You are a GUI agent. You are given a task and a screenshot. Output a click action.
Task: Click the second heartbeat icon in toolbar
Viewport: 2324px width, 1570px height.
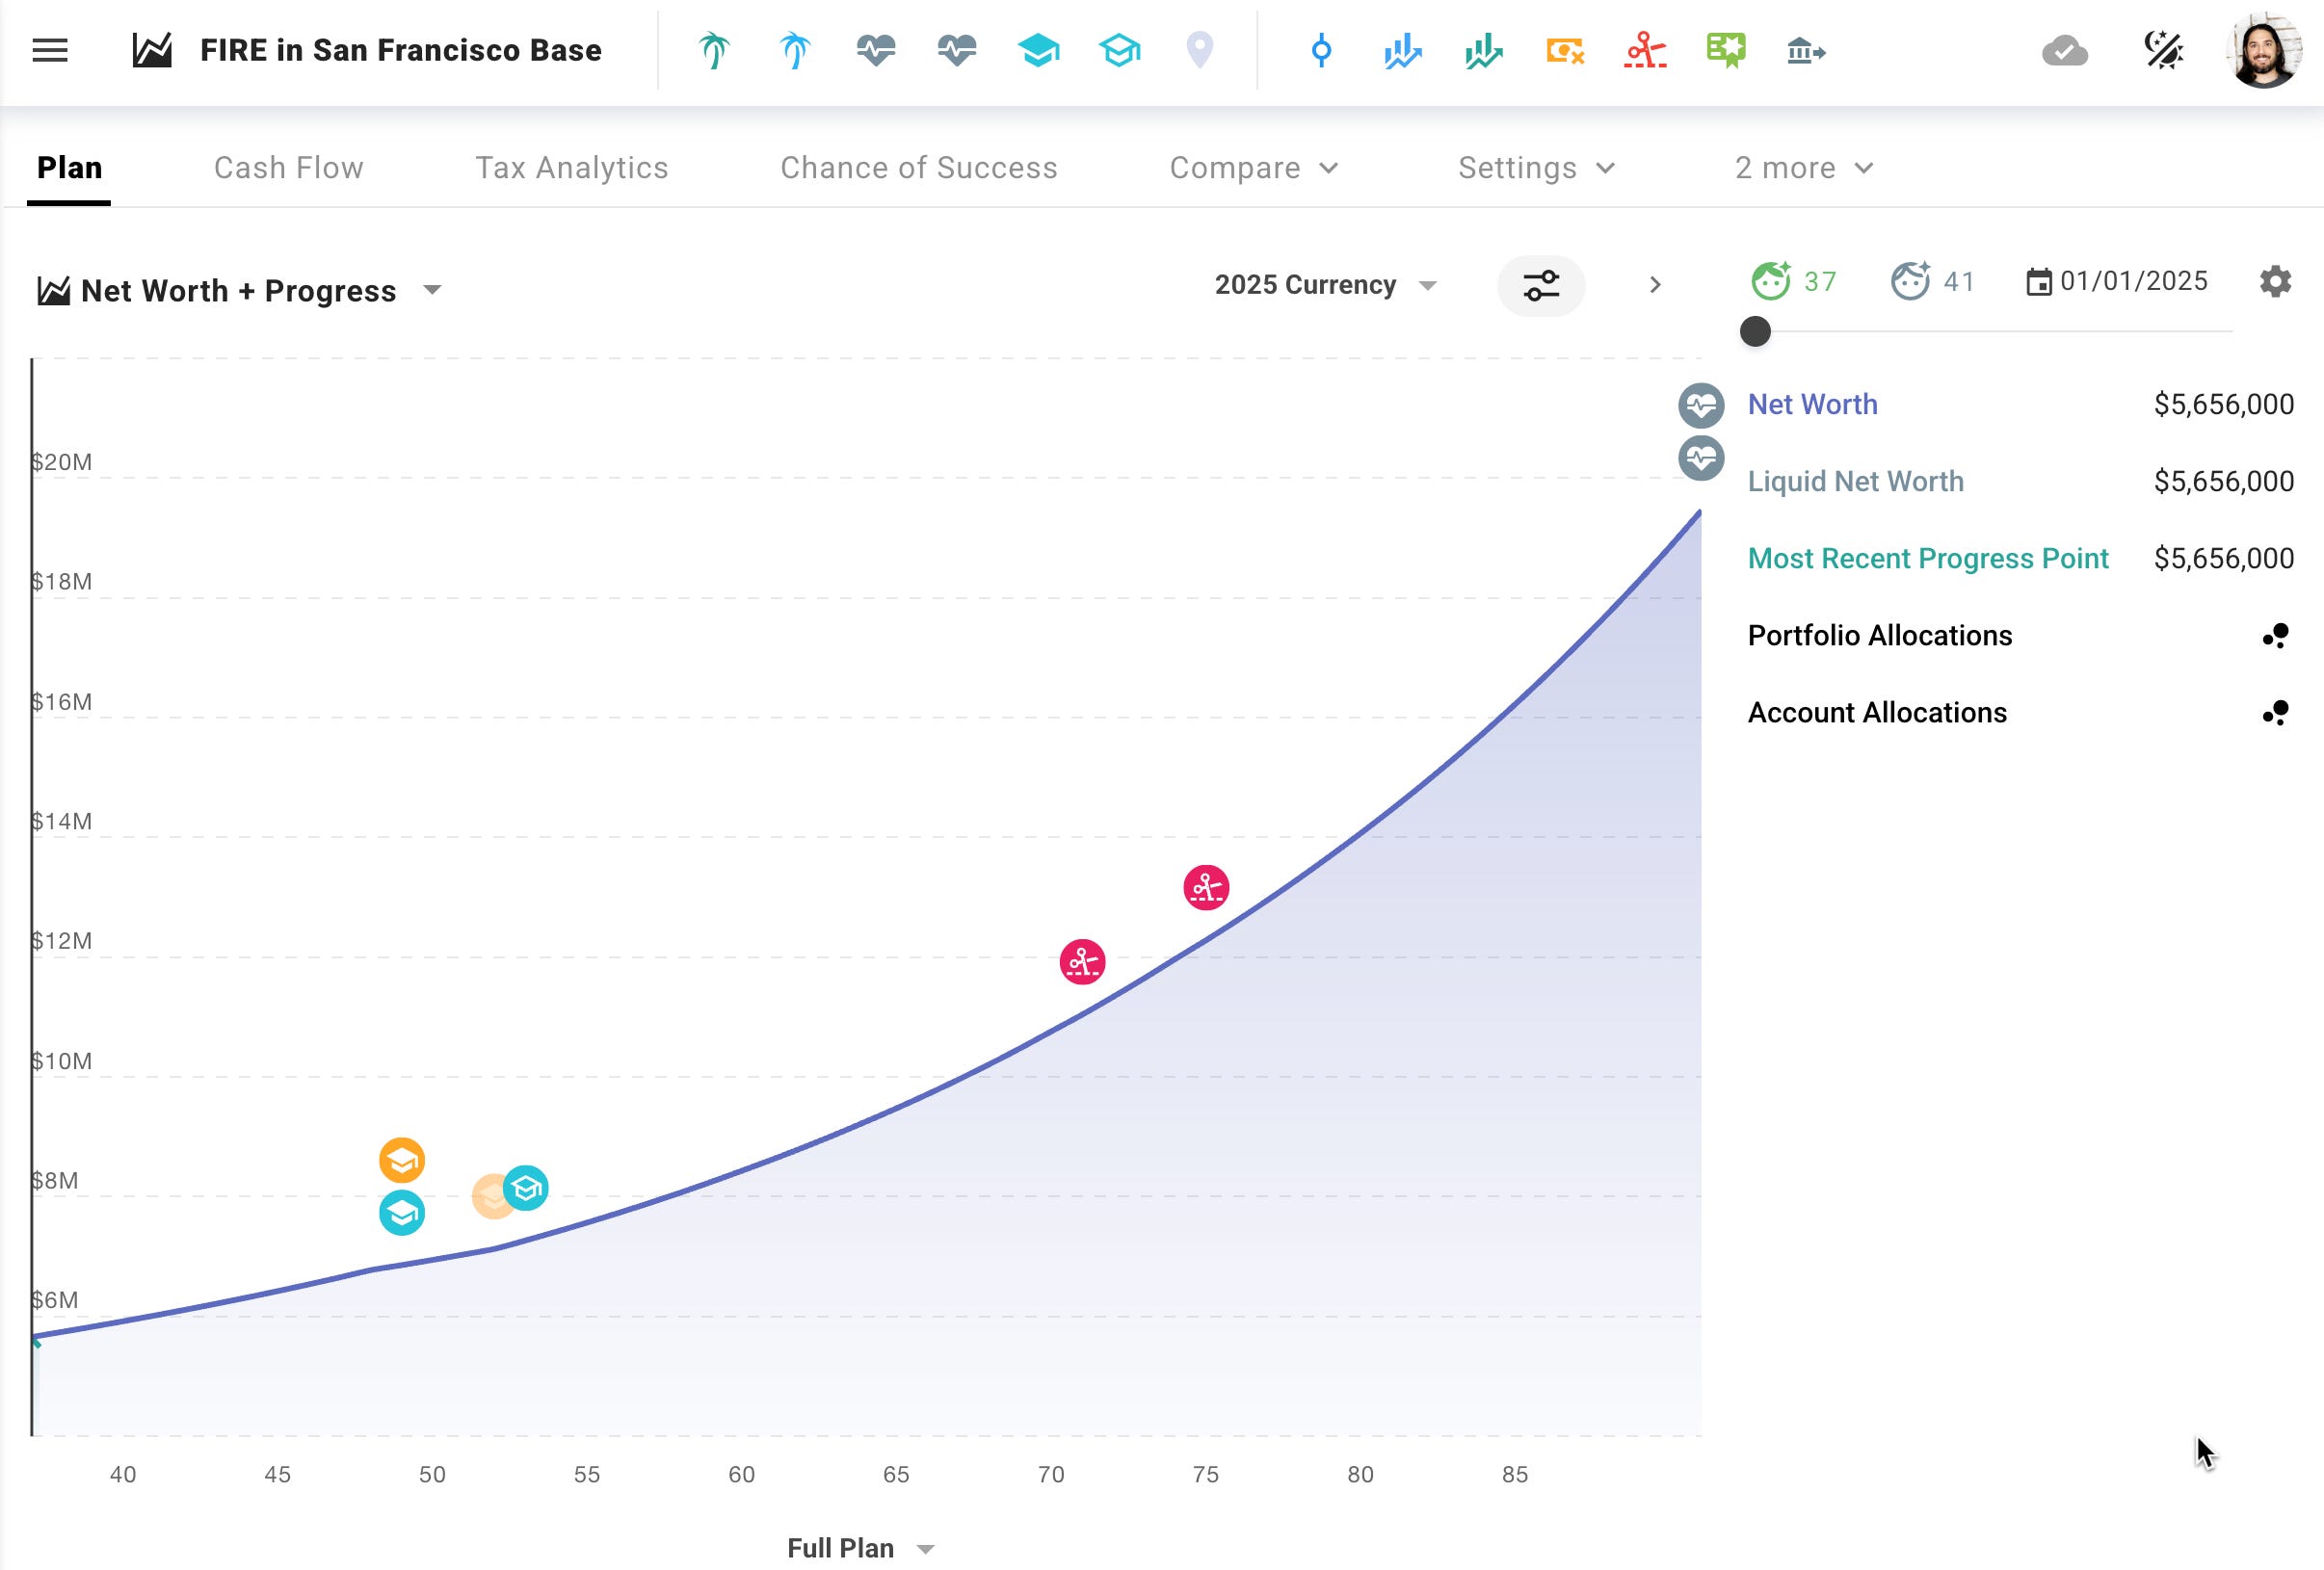957,50
